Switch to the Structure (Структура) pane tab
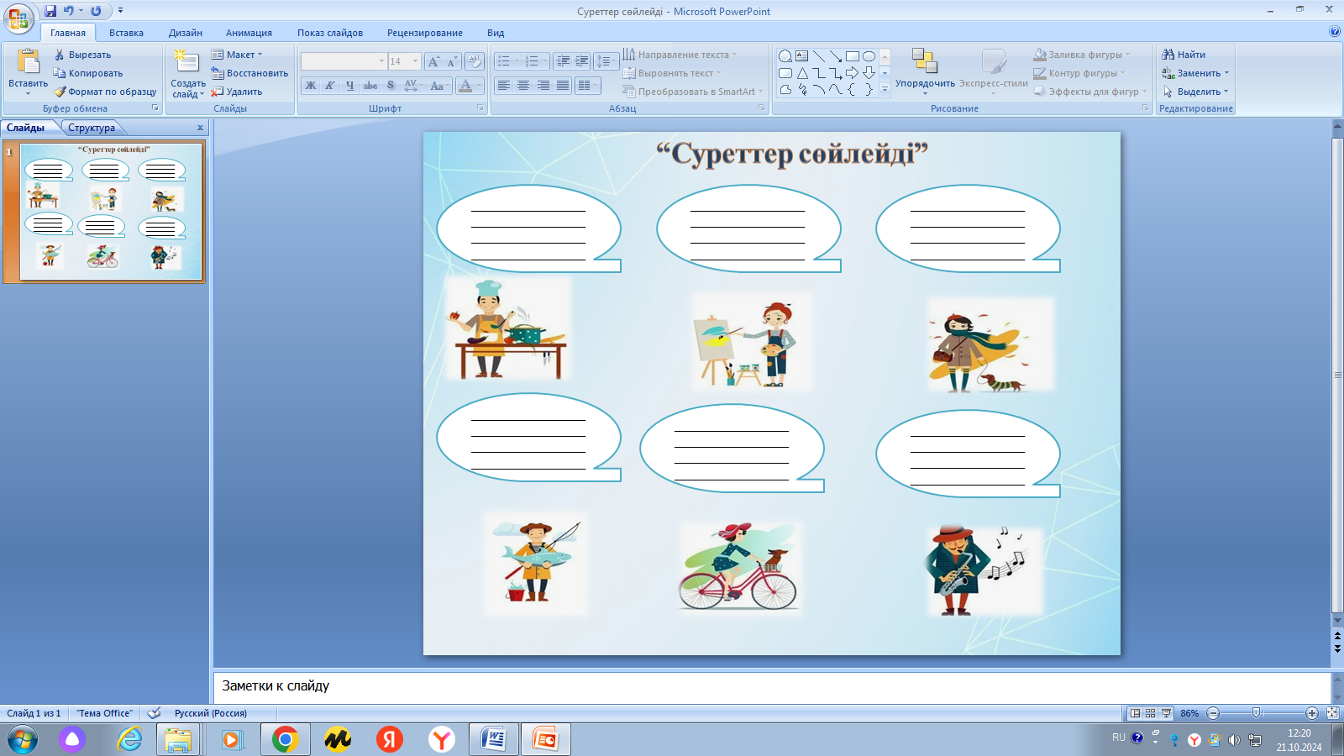Image resolution: width=1344 pixels, height=756 pixels. tap(92, 128)
